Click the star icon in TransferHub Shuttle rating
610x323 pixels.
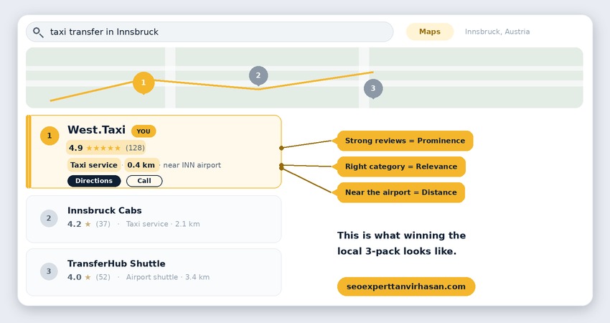point(88,277)
